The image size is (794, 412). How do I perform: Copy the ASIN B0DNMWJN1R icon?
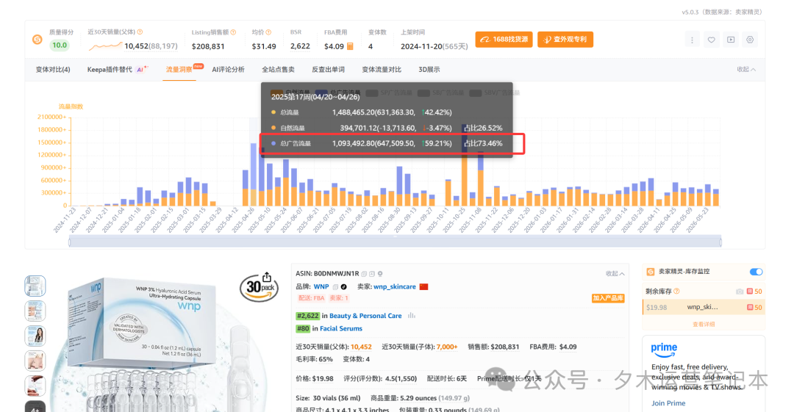(x=364, y=274)
